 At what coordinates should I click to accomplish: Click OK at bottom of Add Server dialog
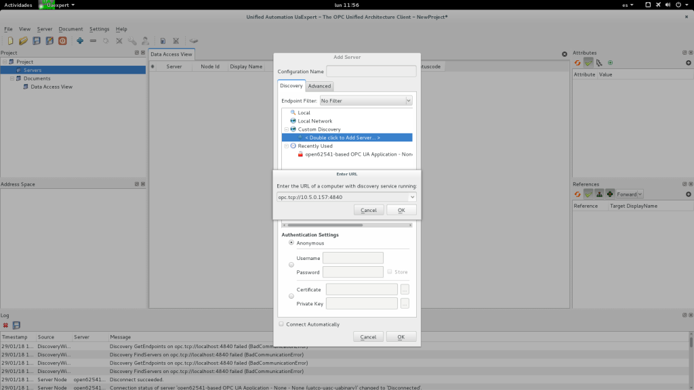pyautogui.click(x=401, y=337)
